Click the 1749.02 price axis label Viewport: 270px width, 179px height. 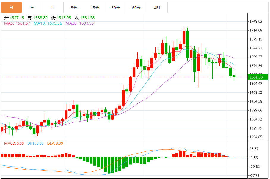[256, 21]
